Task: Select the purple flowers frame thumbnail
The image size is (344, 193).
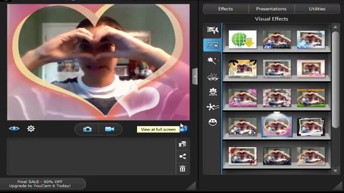Action: (x=242, y=98)
